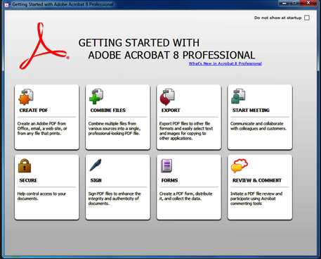Click the Adobe Acrobat red logo

(x=44, y=46)
